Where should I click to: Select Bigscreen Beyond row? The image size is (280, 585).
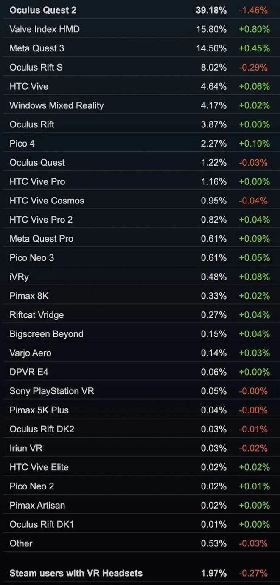(140, 334)
